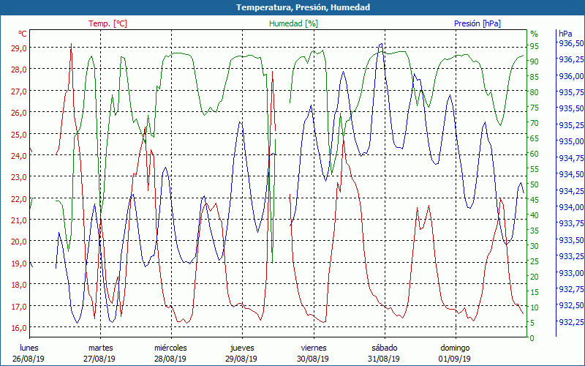This screenshot has width=585, height=366.
Task: Click the 35 humidity axis value
Action: [x=535, y=231]
